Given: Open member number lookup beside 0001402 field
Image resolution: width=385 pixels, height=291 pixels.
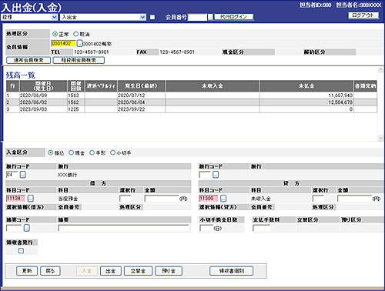Looking at the screenshot, I should pyautogui.click(x=79, y=44).
